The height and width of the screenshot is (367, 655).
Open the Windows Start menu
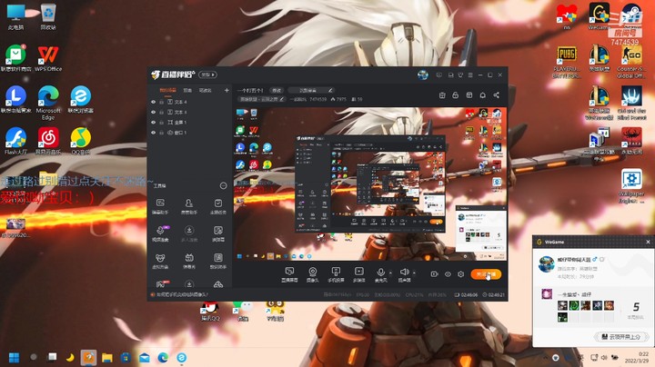tap(14, 357)
